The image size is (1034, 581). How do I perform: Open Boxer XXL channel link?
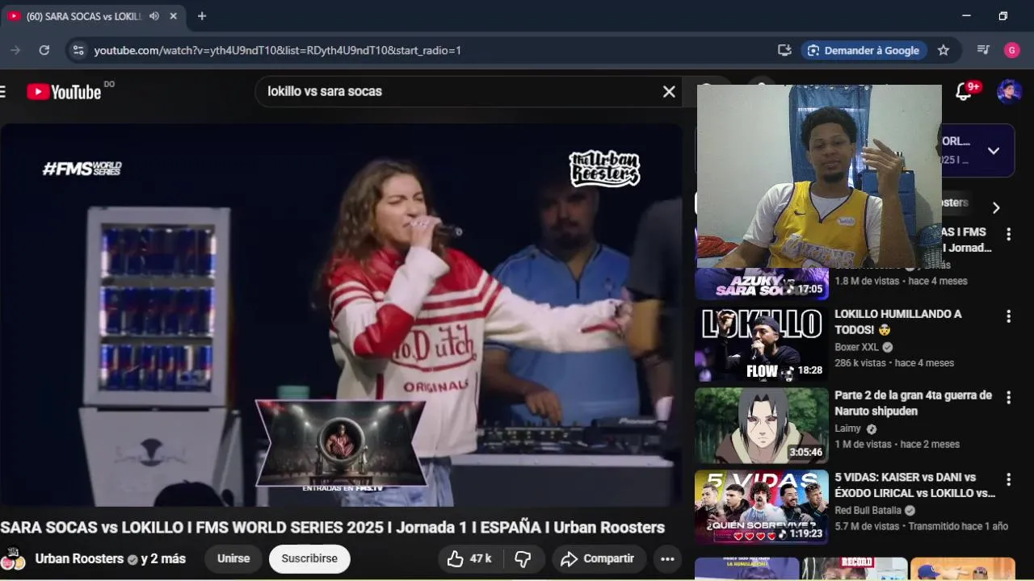(x=856, y=347)
